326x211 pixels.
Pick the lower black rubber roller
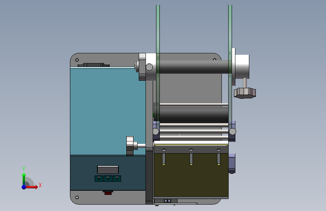pyautogui.click(x=194, y=115)
